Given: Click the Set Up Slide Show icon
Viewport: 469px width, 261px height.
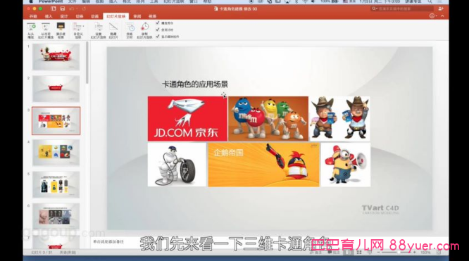Looking at the screenshot, I should click(99, 30).
